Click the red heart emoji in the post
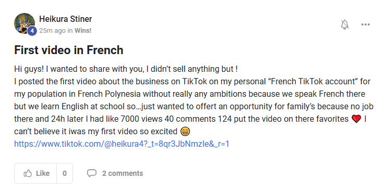This screenshot has width=389, height=192. click(356, 119)
